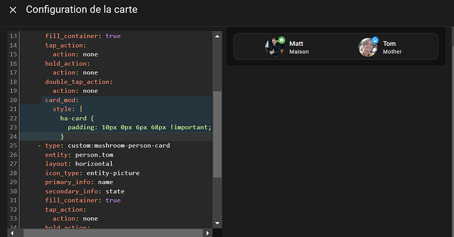Click the vertical scrollbar thumb in code editor
Screen dimensions: 454x237
point(217,134)
